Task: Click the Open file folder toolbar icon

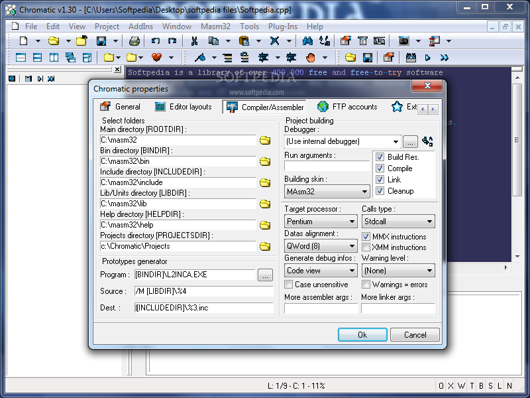Action: [x=54, y=41]
